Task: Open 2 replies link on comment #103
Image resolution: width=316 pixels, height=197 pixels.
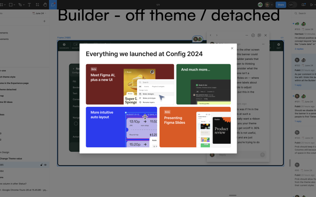Action: [299, 49]
